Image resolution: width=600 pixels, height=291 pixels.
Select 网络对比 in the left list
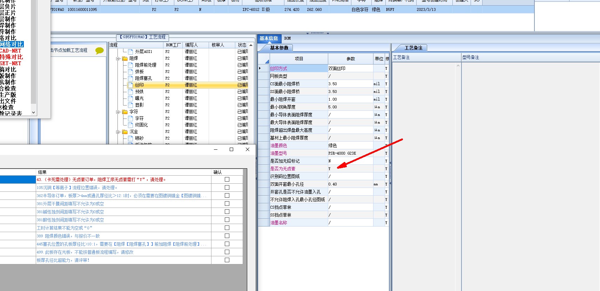[12, 44]
